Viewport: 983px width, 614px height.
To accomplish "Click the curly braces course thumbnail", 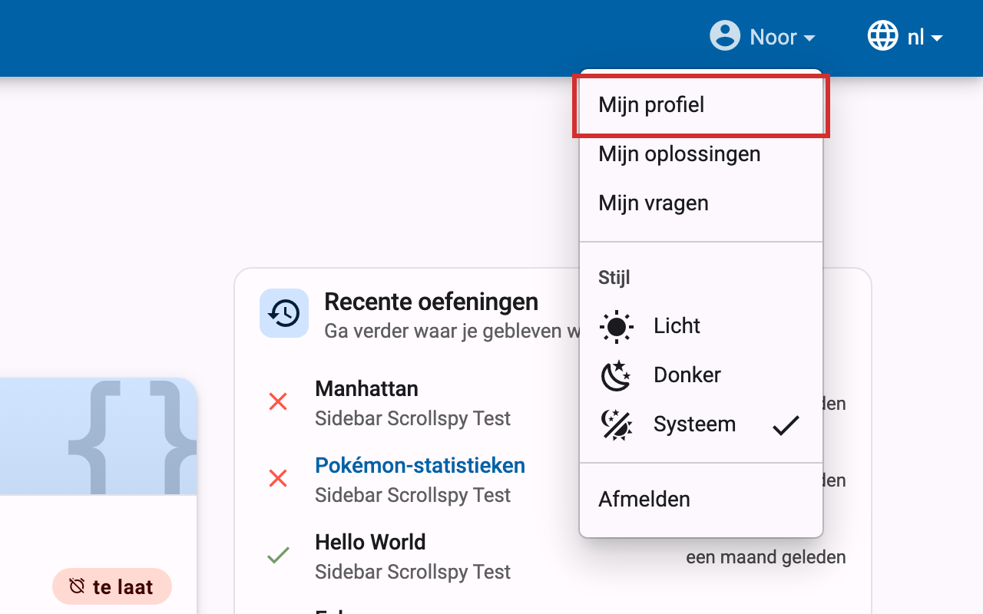I will (98, 436).
